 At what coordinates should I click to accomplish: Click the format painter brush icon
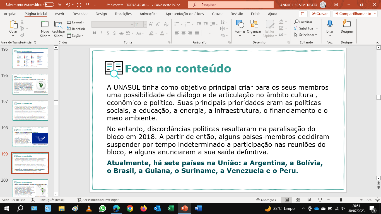click(x=22, y=35)
